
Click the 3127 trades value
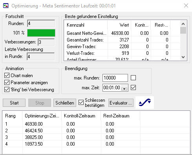click(124, 40)
